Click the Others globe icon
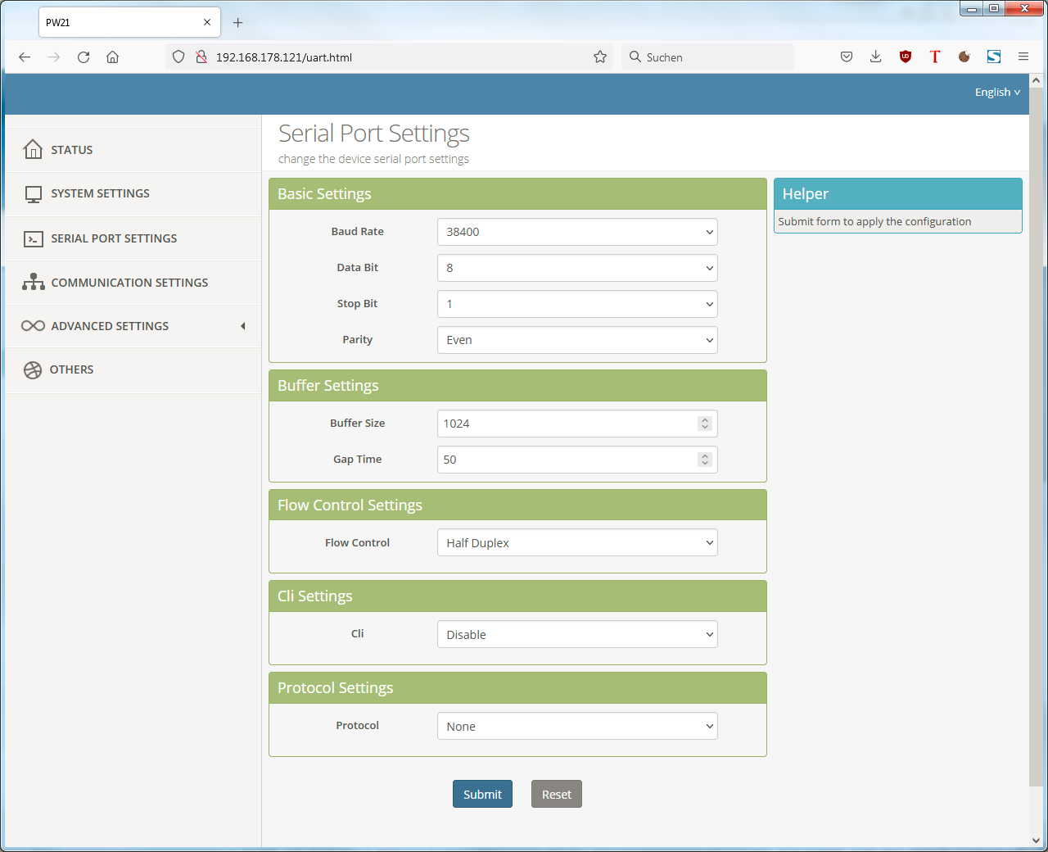Screen dimensions: 1048x852 [x=33, y=370]
